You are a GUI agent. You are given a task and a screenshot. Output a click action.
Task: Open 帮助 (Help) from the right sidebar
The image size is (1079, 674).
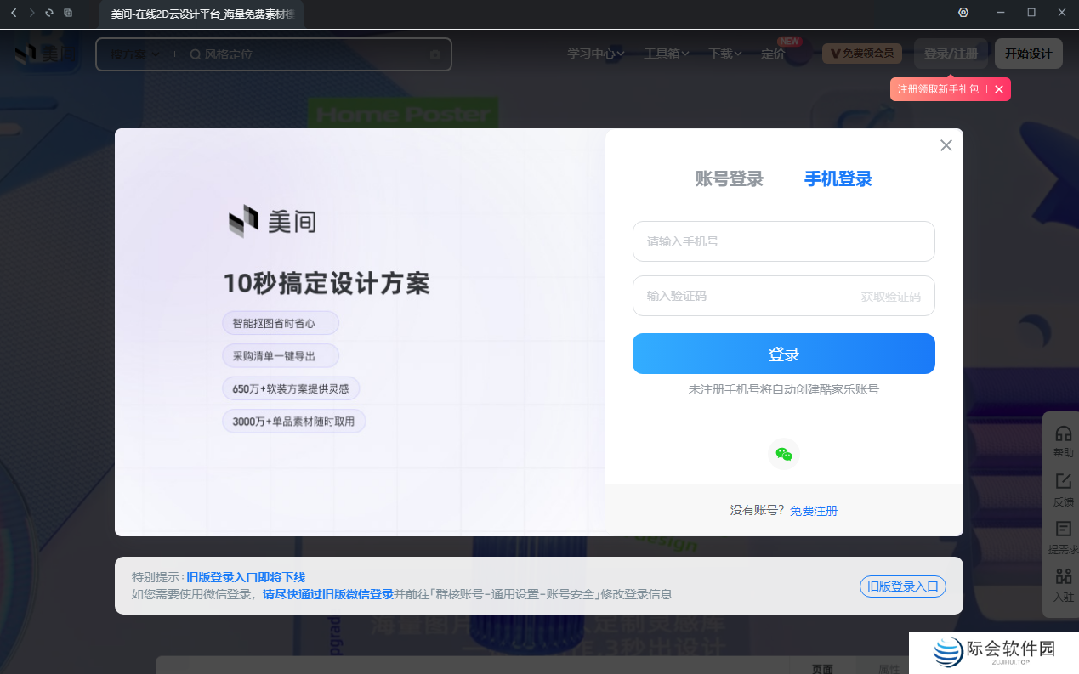1063,439
